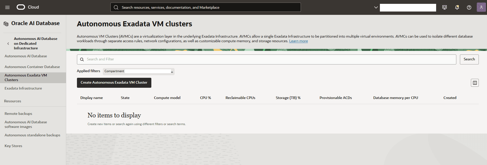487x165 pixels.
Task: Click the search magnifier icon in top bar
Action: pos(116,7)
